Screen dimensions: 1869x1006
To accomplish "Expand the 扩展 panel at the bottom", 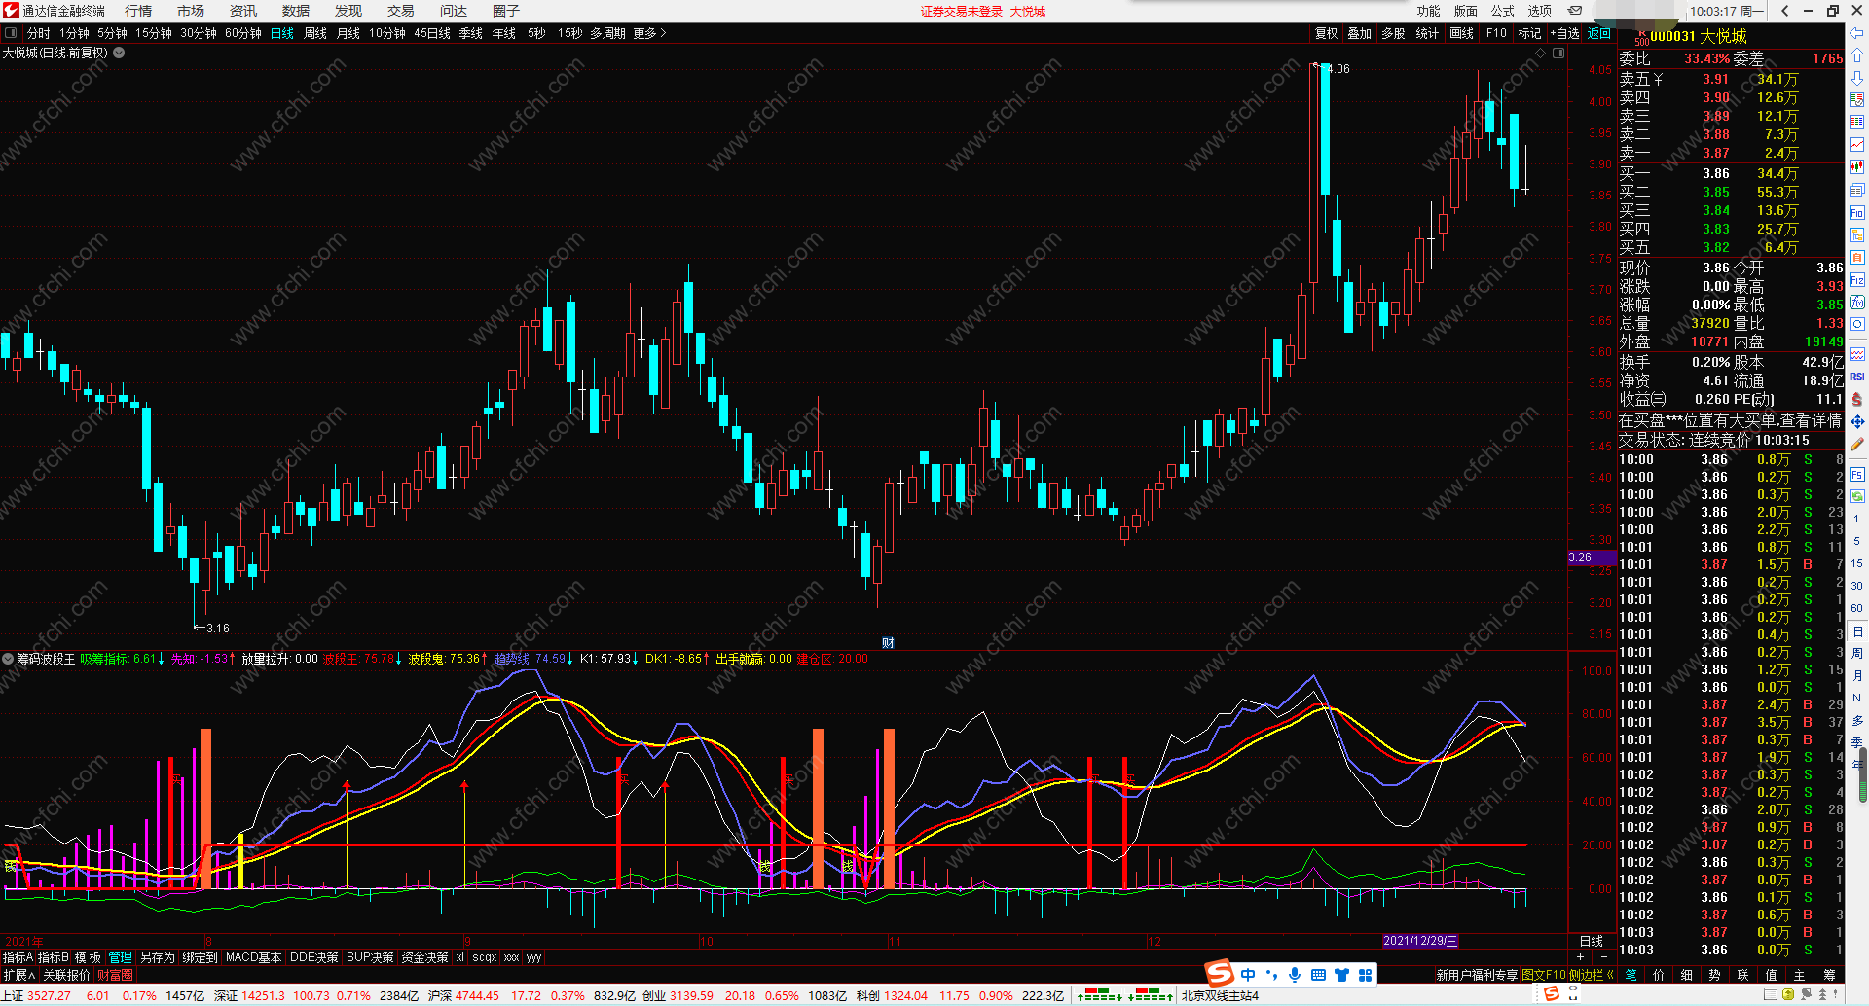I will click(19, 974).
